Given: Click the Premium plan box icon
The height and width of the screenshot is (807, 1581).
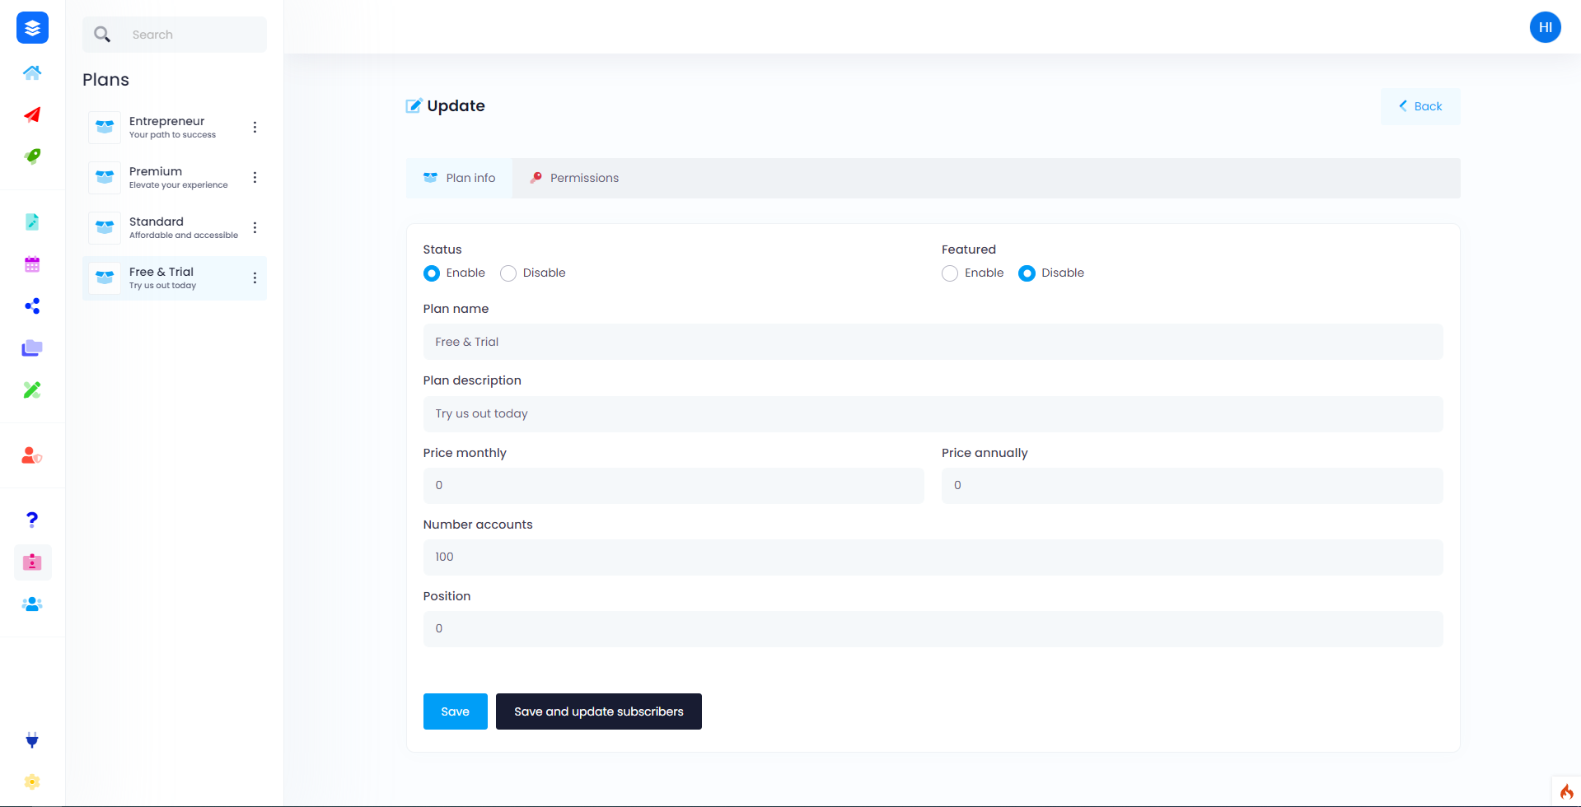Looking at the screenshot, I should [105, 178].
